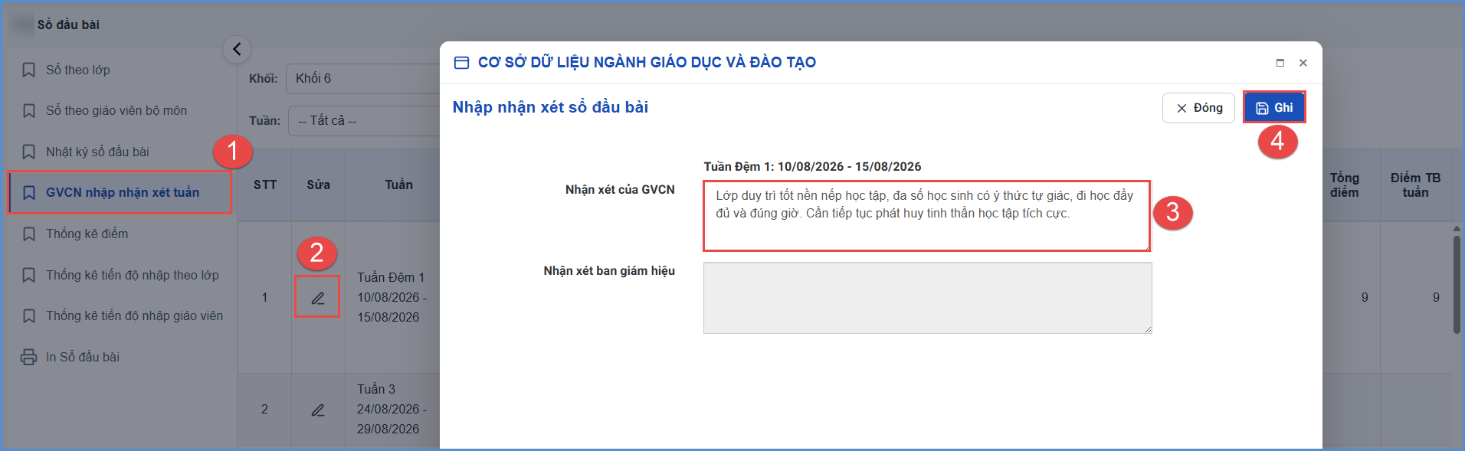Click the Tuần Đệm 1 date range label

[x=812, y=166]
